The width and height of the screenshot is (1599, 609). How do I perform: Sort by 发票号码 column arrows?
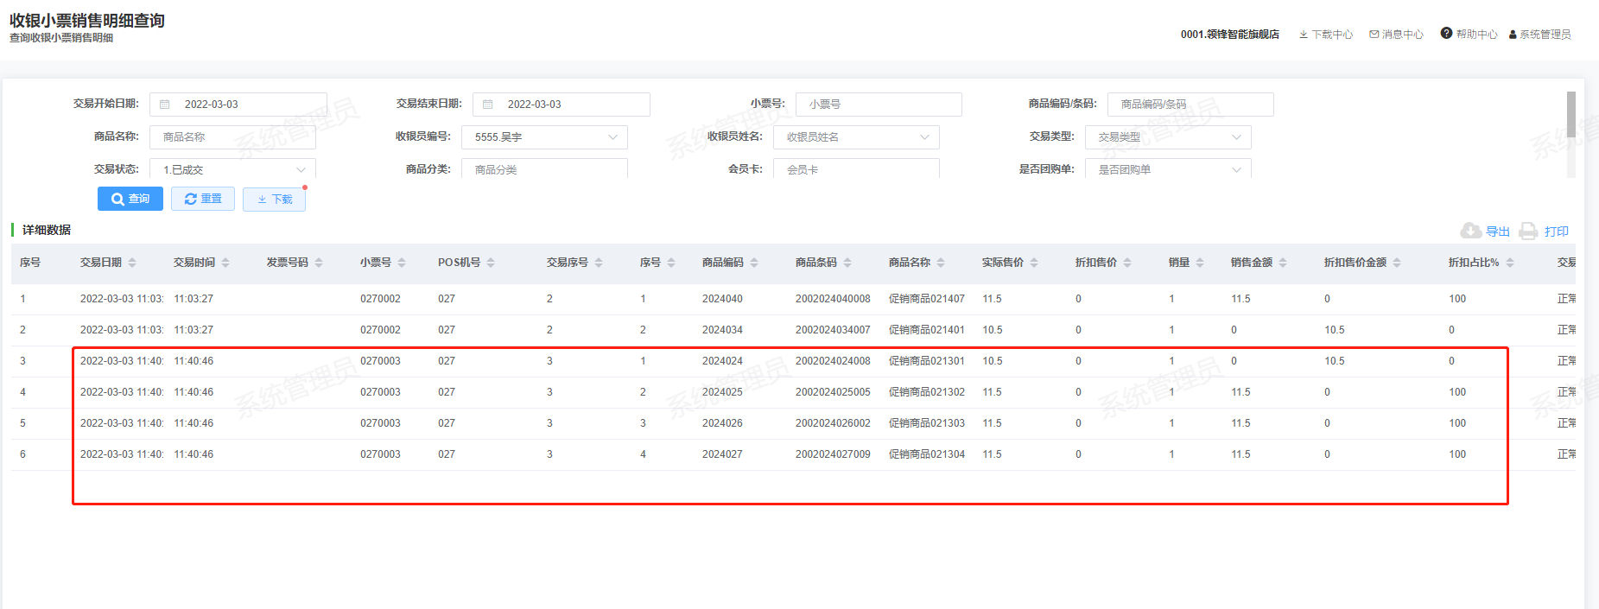click(319, 263)
